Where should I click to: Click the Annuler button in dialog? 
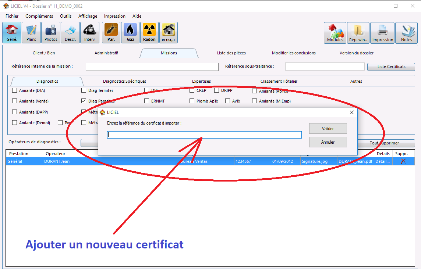(328, 142)
